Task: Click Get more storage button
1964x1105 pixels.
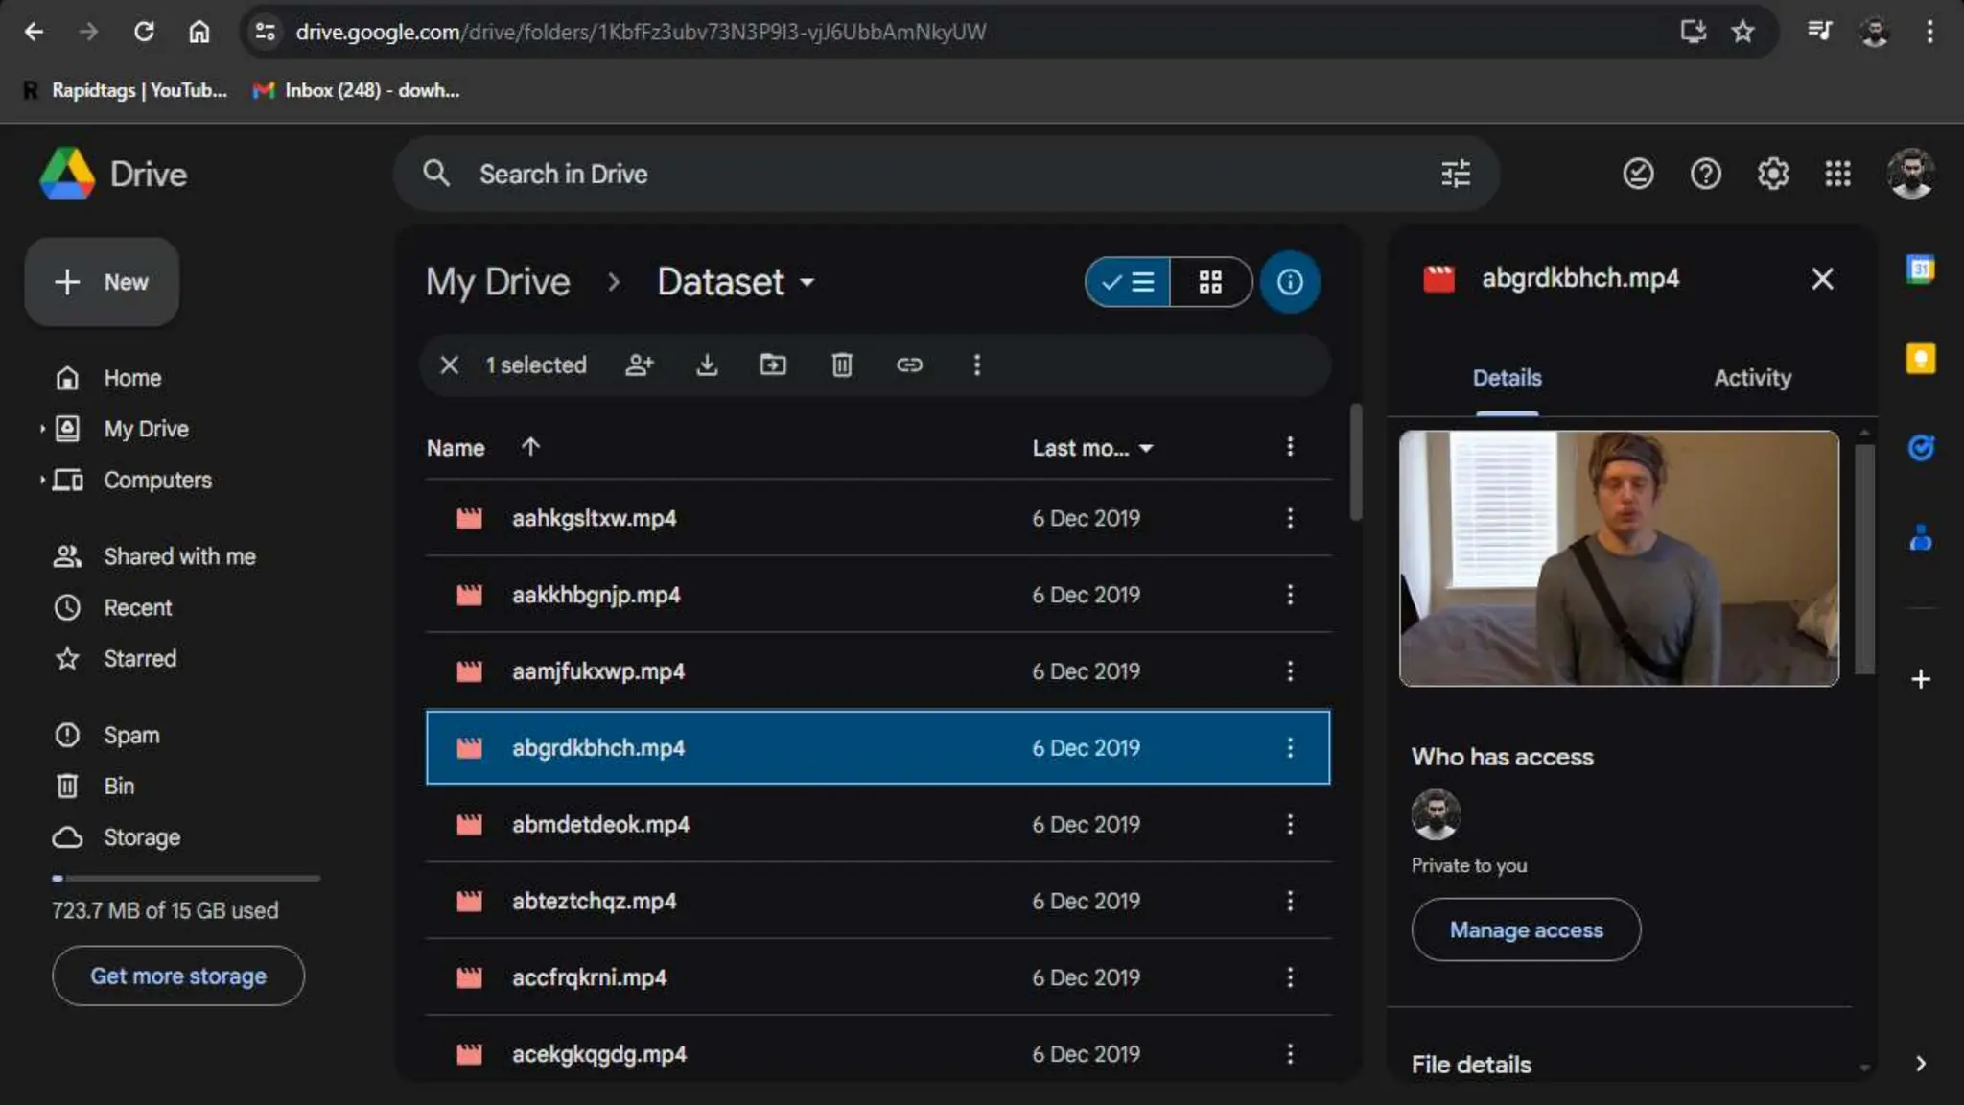Action: (x=178, y=976)
